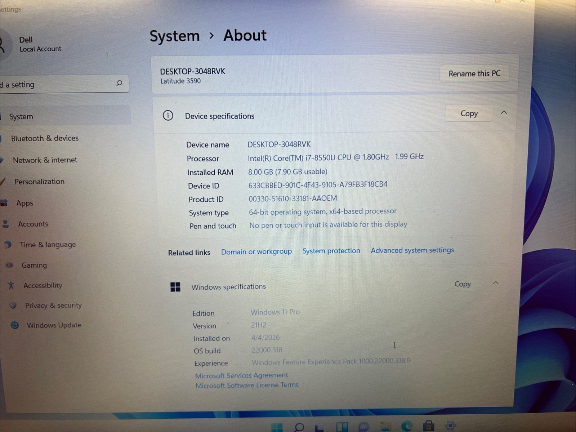Open Accounts settings page
Viewport: 576px width, 432px height.
pyautogui.click(x=33, y=224)
